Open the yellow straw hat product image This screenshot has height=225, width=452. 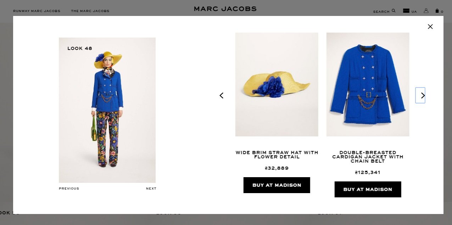(277, 84)
